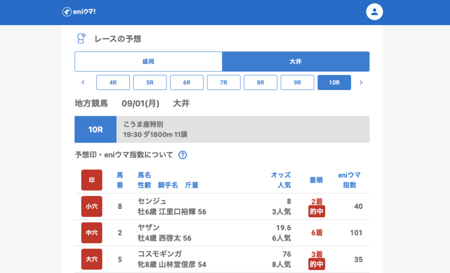This screenshot has width=450, height=273.
Task: Click the race prediction horse icon
Action: [81, 39]
